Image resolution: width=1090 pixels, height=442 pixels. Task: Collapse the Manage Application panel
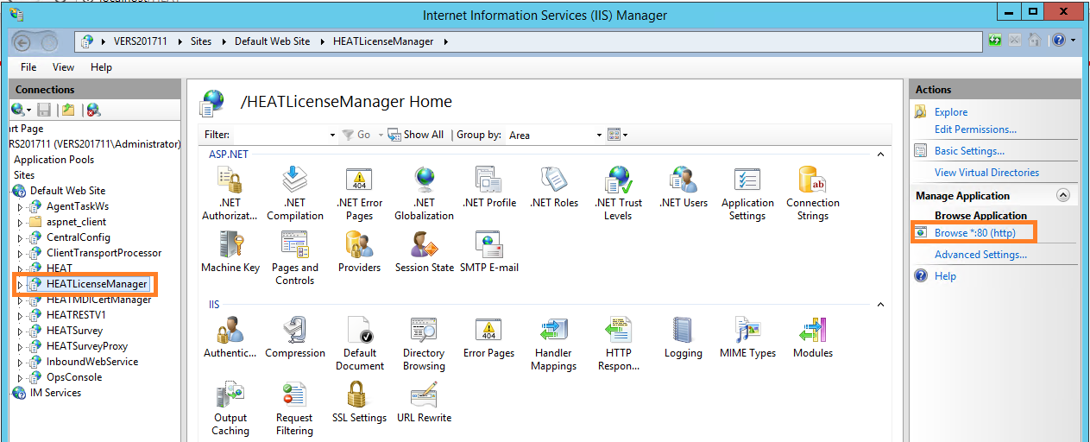click(1062, 196)
